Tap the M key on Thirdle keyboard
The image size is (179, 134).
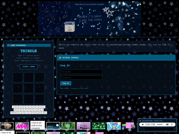point(40,113)
